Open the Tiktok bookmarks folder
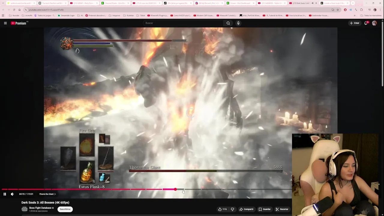Screen dimensions: 384x216 [x=141, y=15]
